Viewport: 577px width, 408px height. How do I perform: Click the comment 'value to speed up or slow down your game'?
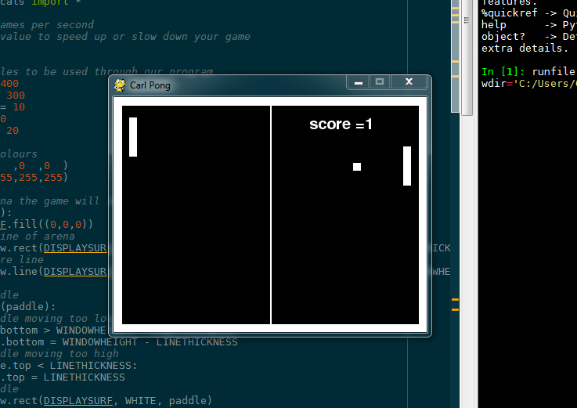point(125,37)
